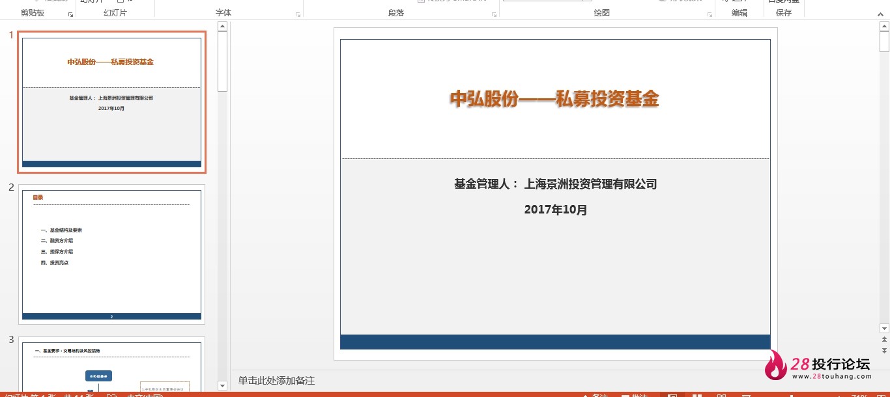Click the 绘图 group label

[x=602, y=13]
